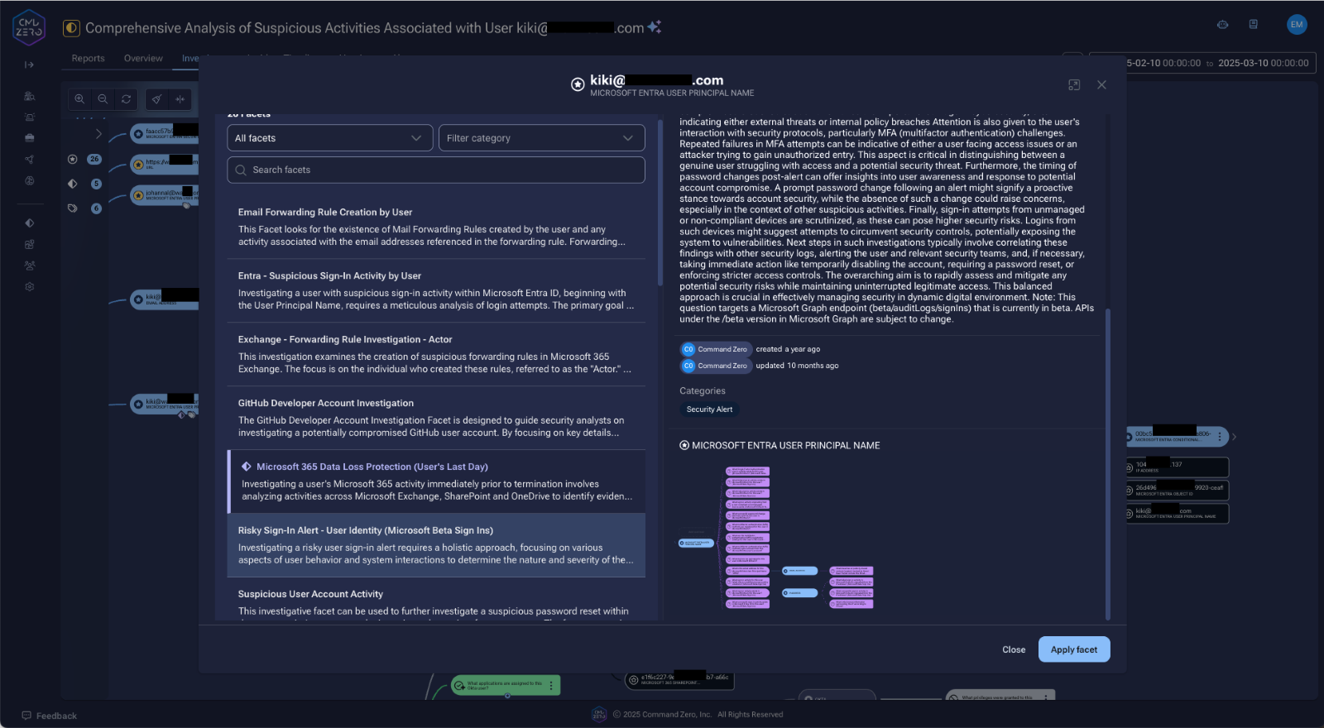This screenshot has width=1324, height=728.
Task: Open the three-dot menu on the 00bc5 node
Action: click(1220, 436)
